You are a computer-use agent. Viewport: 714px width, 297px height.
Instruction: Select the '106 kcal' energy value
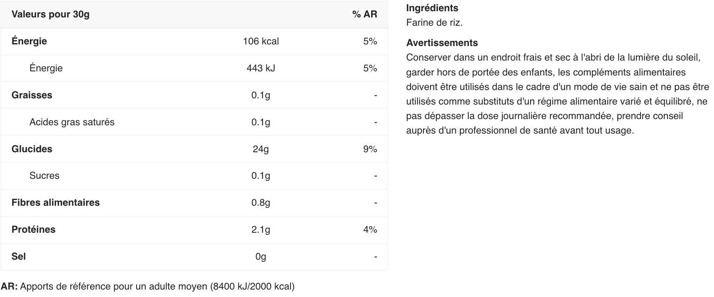point(261,41)
